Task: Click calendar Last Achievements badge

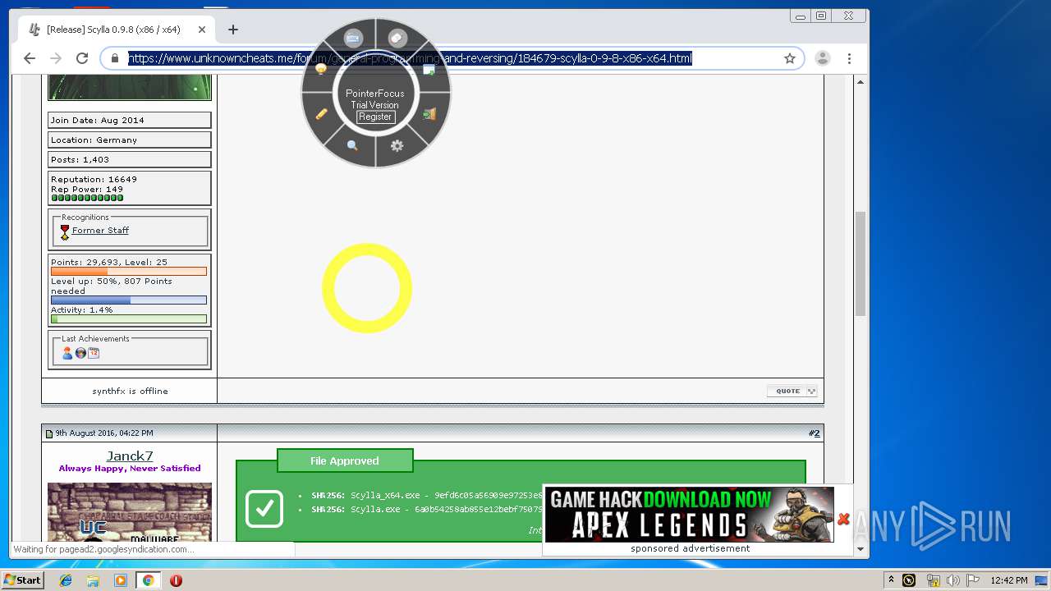Action: (x=94, y=353)
